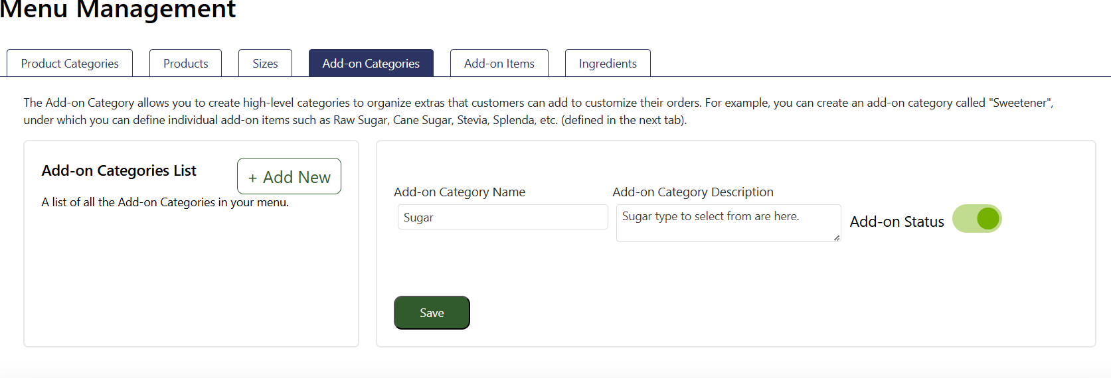Toggle the Add-on Status switch

point(977,219)
